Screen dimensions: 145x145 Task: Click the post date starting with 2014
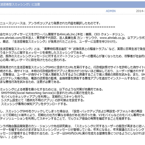(x=140, y=11)
